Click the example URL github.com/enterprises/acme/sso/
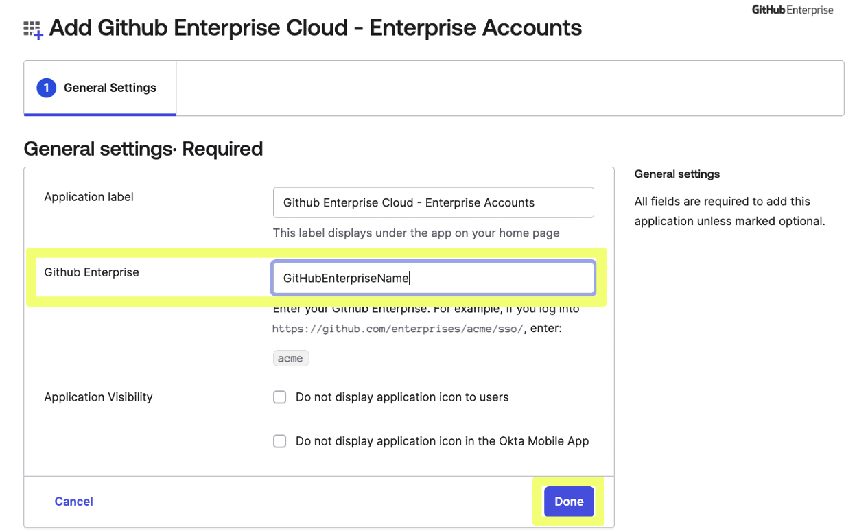 coord(399,329)
